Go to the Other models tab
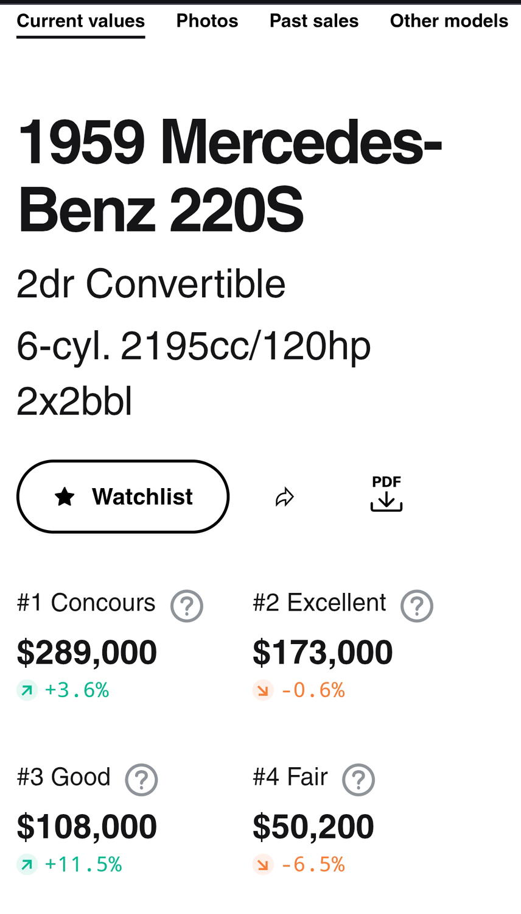The image size is (521, 914). pyautogui.click(x=449, y=21)
